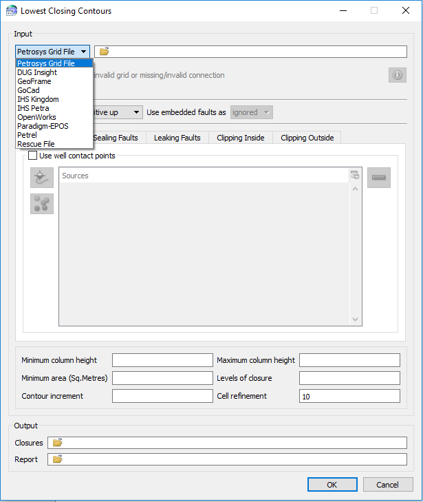Click the Minimum column height field
Screen dimensions: 423x502
162,360
